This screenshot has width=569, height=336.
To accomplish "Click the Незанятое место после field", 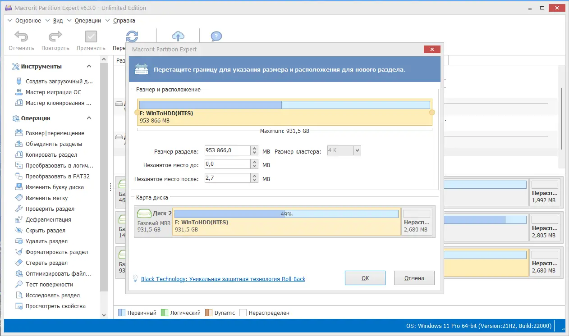I will click(x=228, y=179).
